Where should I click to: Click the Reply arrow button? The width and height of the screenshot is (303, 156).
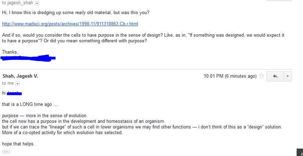275,76
